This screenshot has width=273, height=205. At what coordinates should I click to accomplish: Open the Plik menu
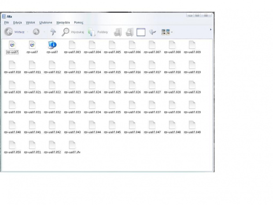[7, 22]
